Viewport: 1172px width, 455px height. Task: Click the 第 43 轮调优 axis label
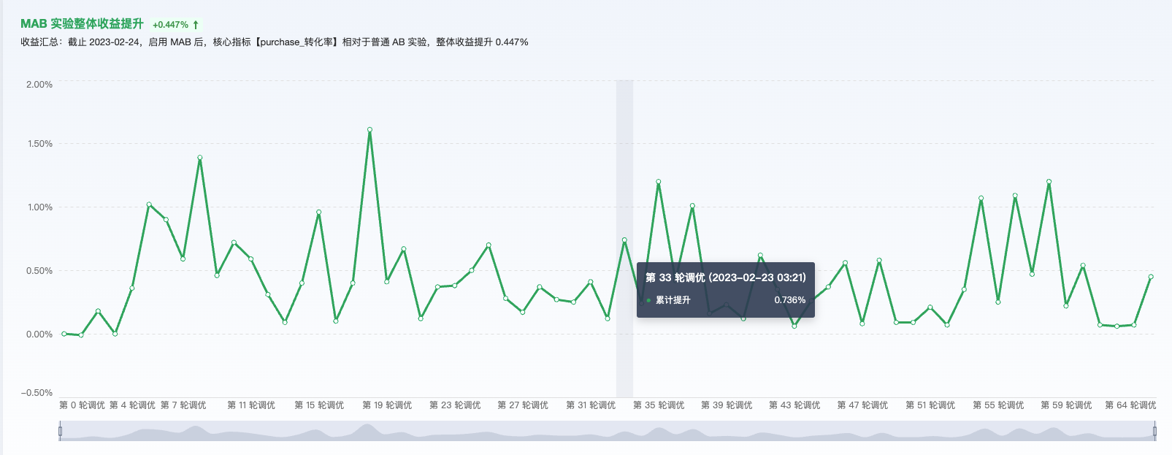(x=794, y=405)
